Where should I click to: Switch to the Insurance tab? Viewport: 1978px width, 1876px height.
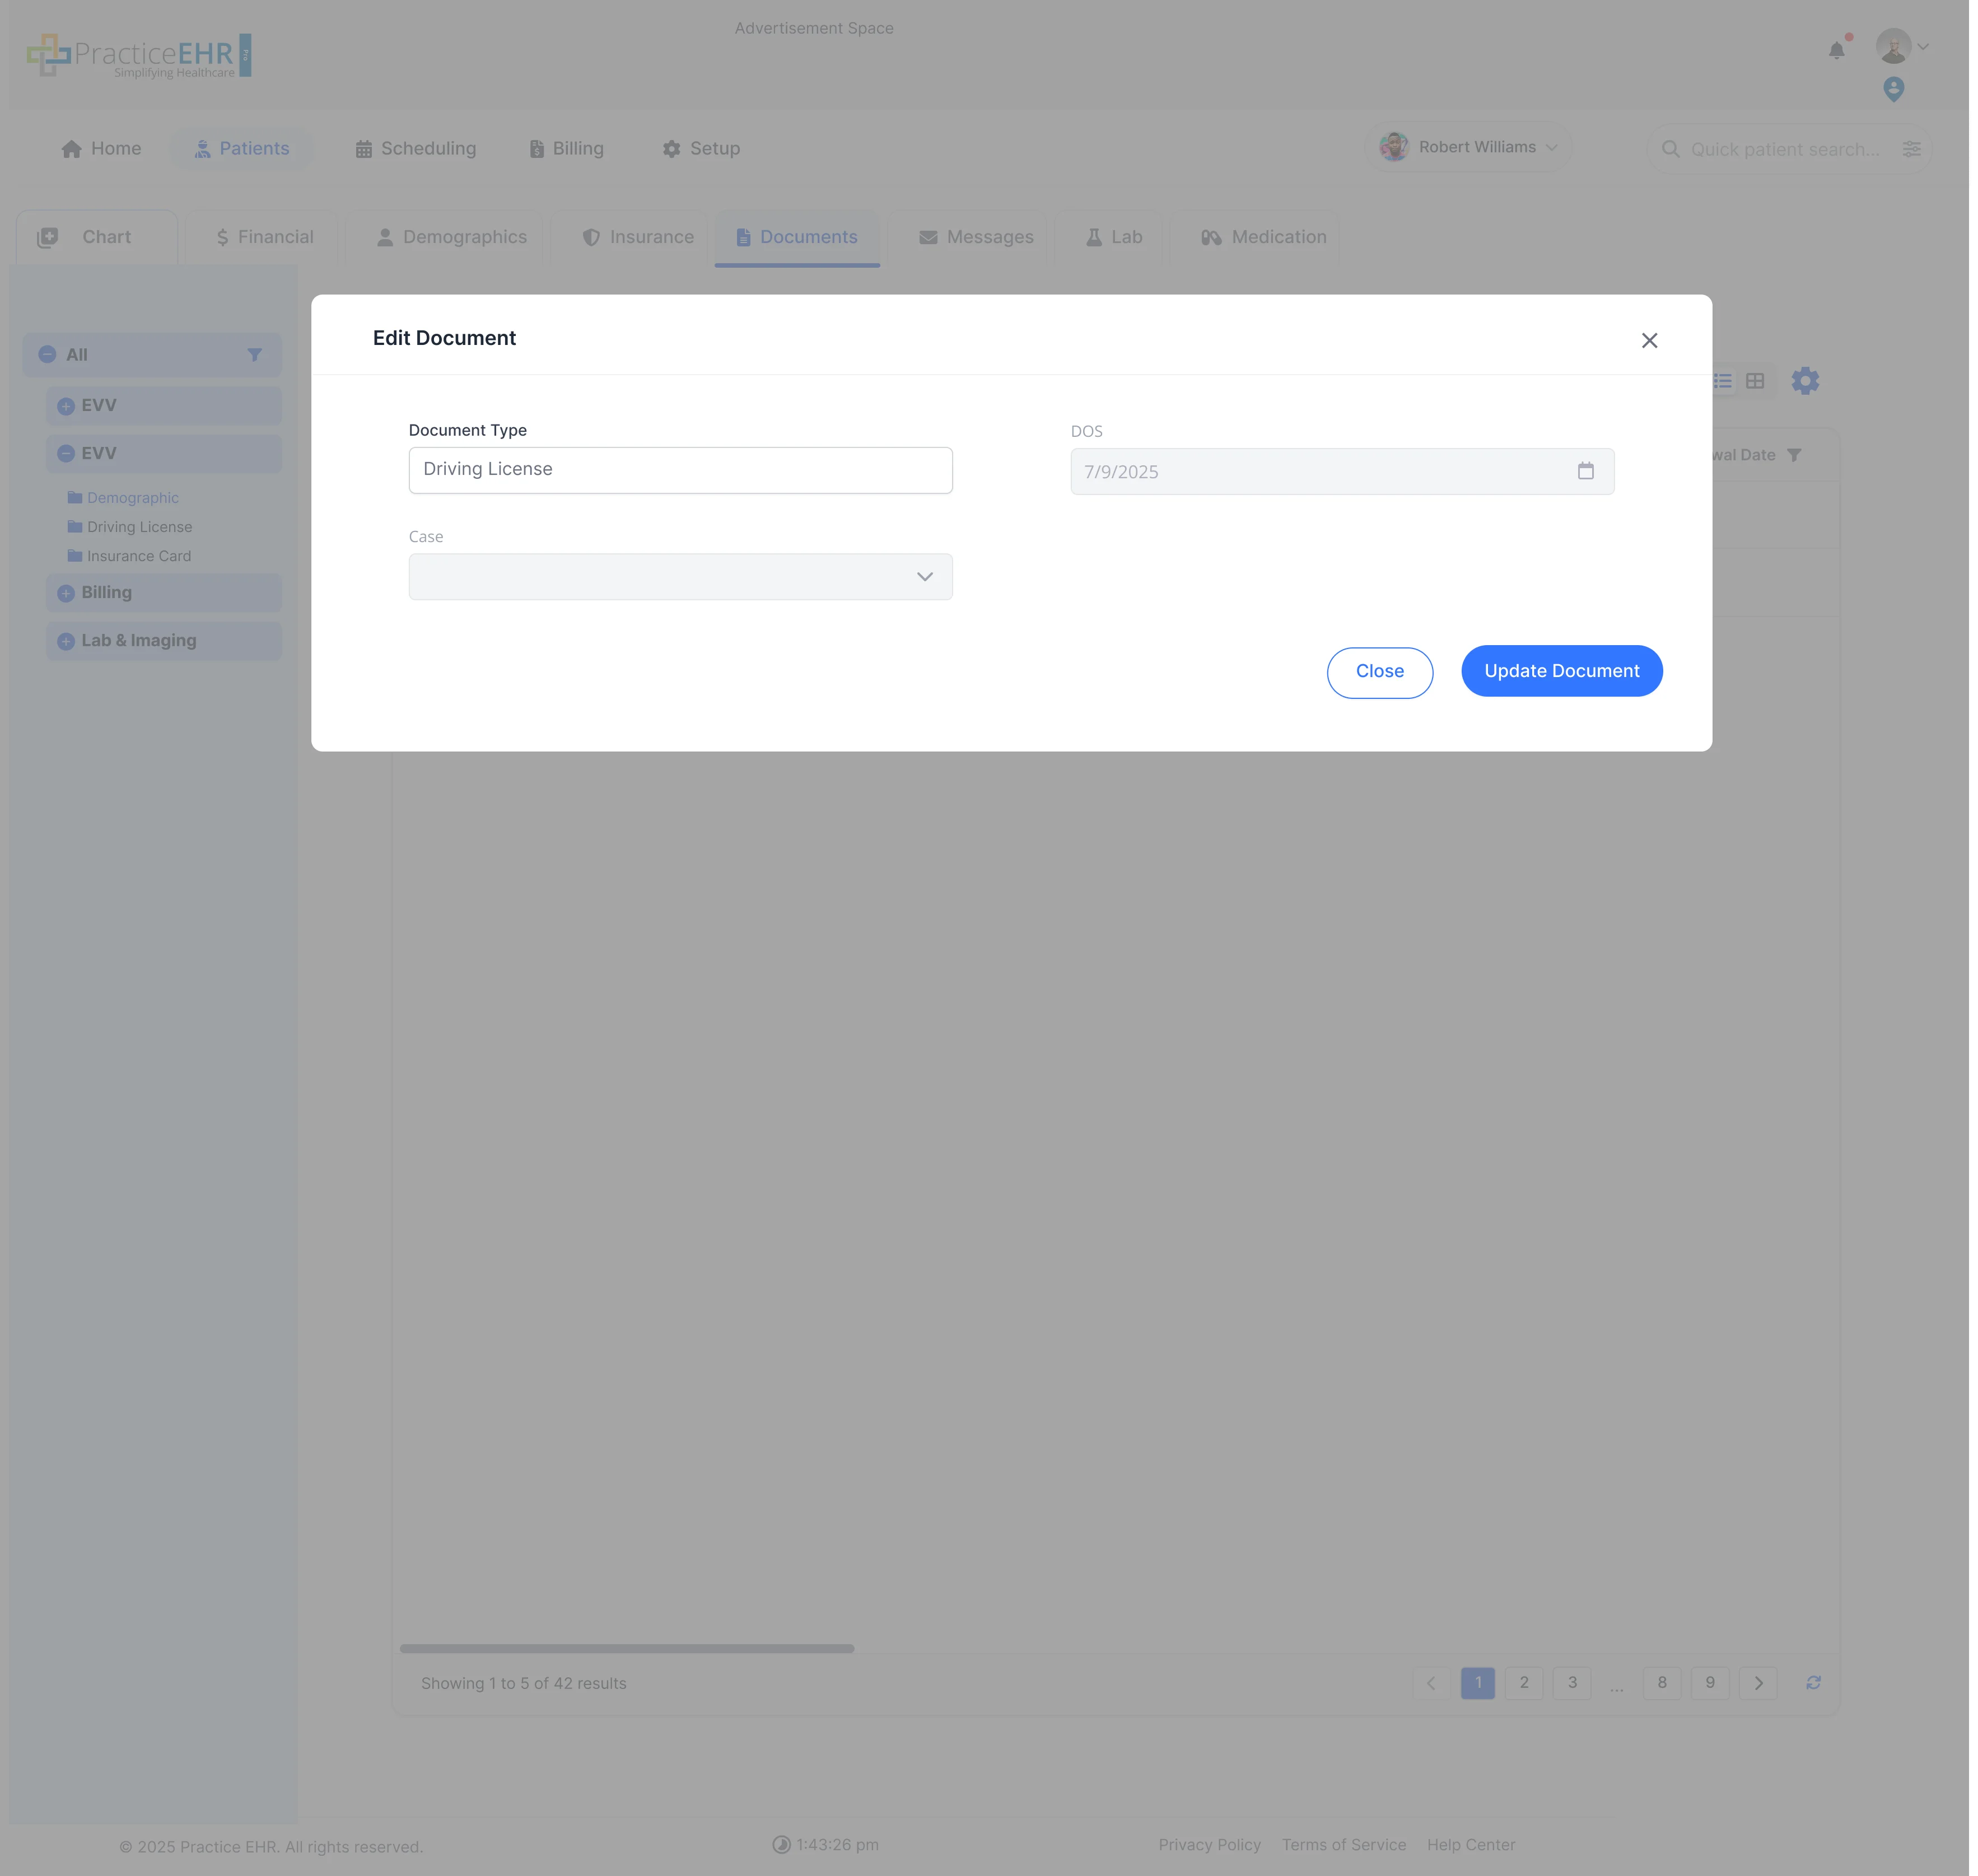[638, 237]
